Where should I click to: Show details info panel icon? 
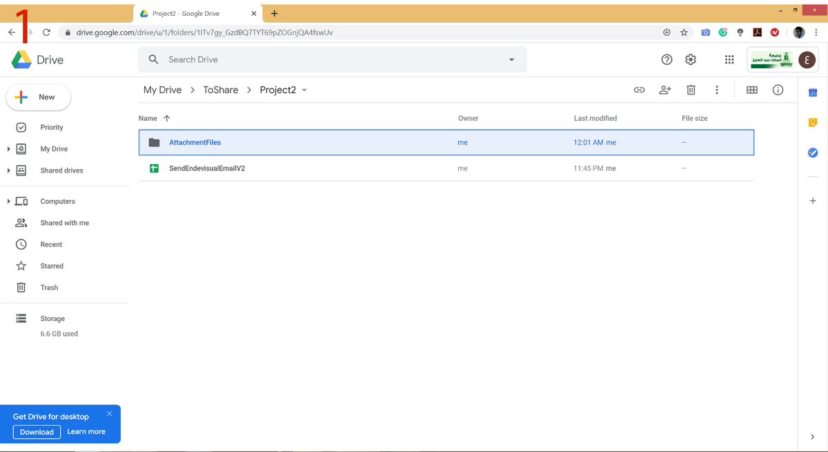778,90
